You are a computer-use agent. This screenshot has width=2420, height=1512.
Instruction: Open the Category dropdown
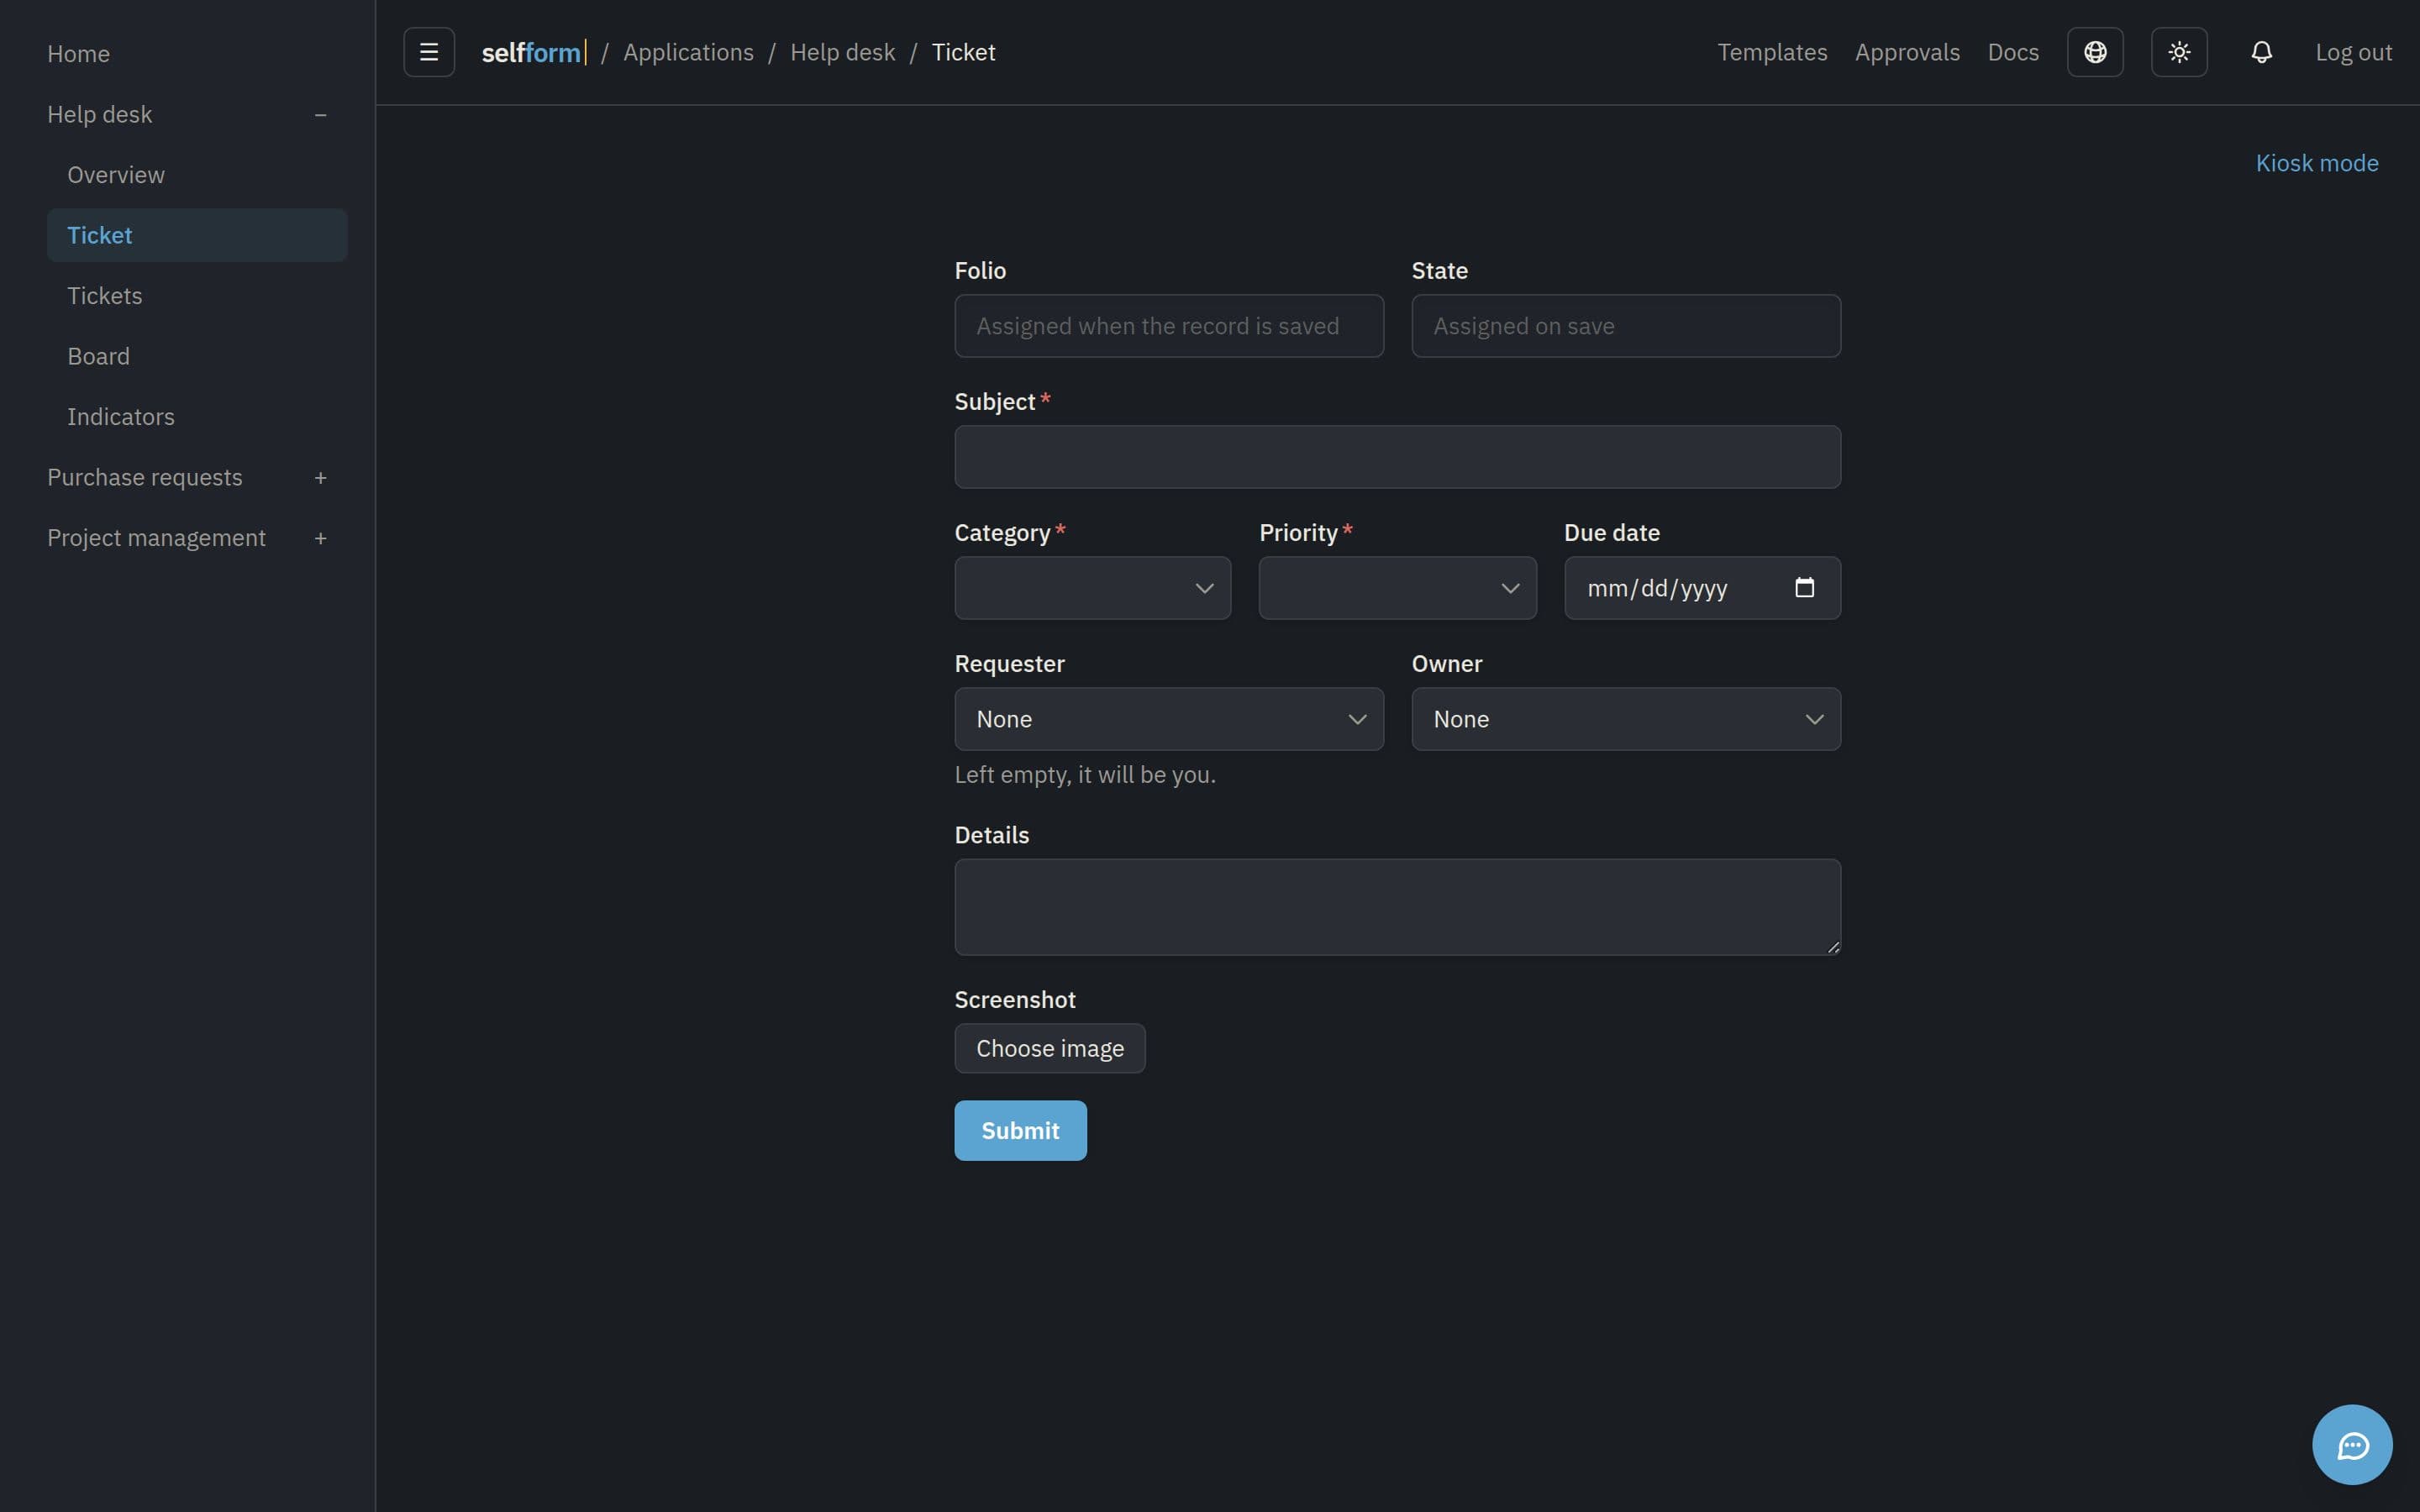pyautogui.click(x=1093, y=588)
